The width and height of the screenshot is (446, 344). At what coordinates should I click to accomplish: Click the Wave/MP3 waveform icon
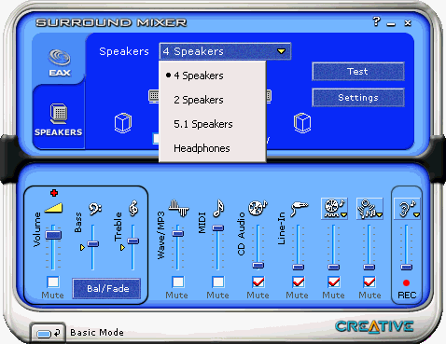[178, 208]
